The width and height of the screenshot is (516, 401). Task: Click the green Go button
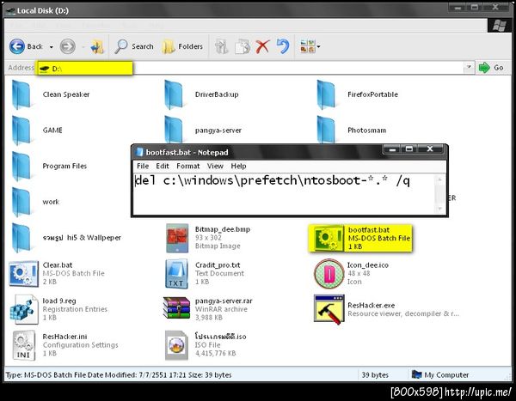(x=491, y=68)
